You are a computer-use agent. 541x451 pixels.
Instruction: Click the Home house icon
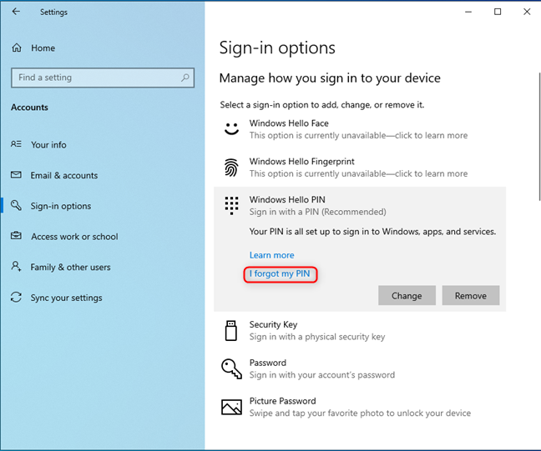pyautogui.click(x=17, y=48)
